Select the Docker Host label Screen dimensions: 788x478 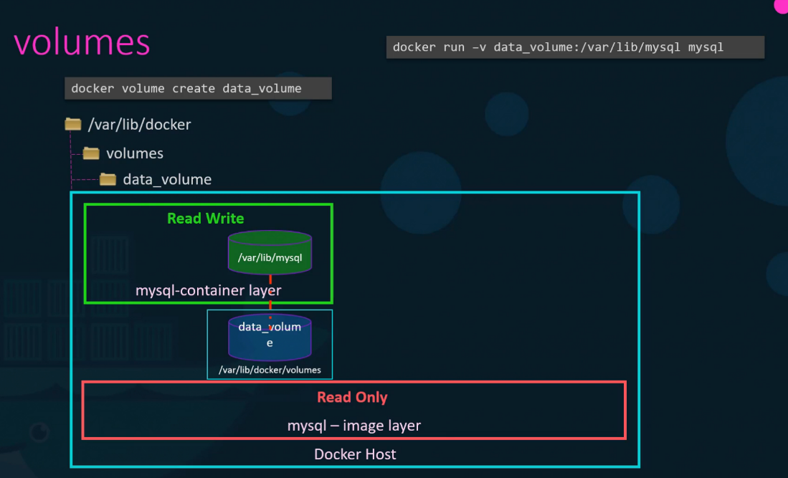(354, 454)
